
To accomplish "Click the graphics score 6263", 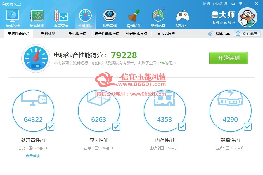I will click(99, 120).
